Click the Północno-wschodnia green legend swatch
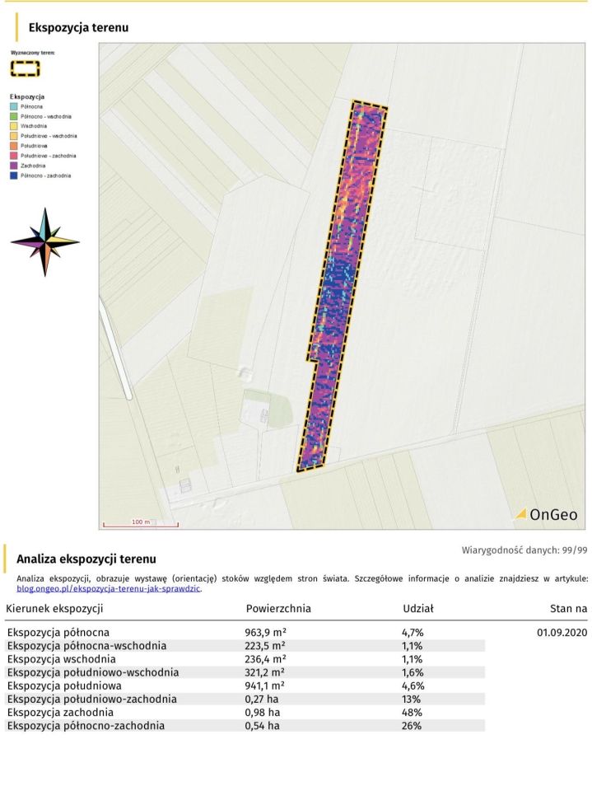 tap(14, 116)
